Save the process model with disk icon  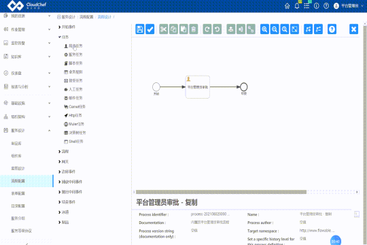point(140,29)
